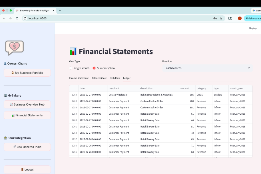Switch to the Cash Flow tab
261x174 pixels.
click(115, 78)
